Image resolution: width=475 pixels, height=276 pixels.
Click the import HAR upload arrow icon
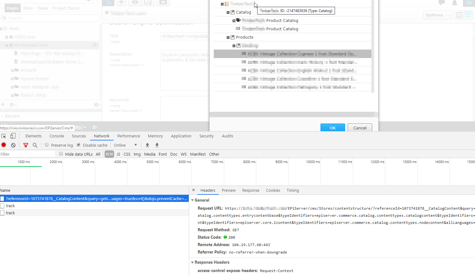click(147, 145)
